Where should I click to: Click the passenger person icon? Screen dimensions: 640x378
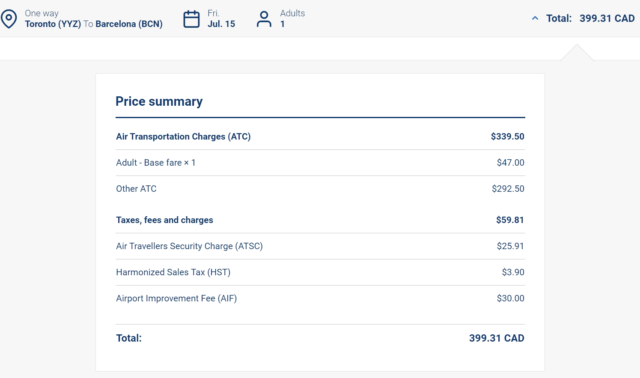(x=264, y=19)
